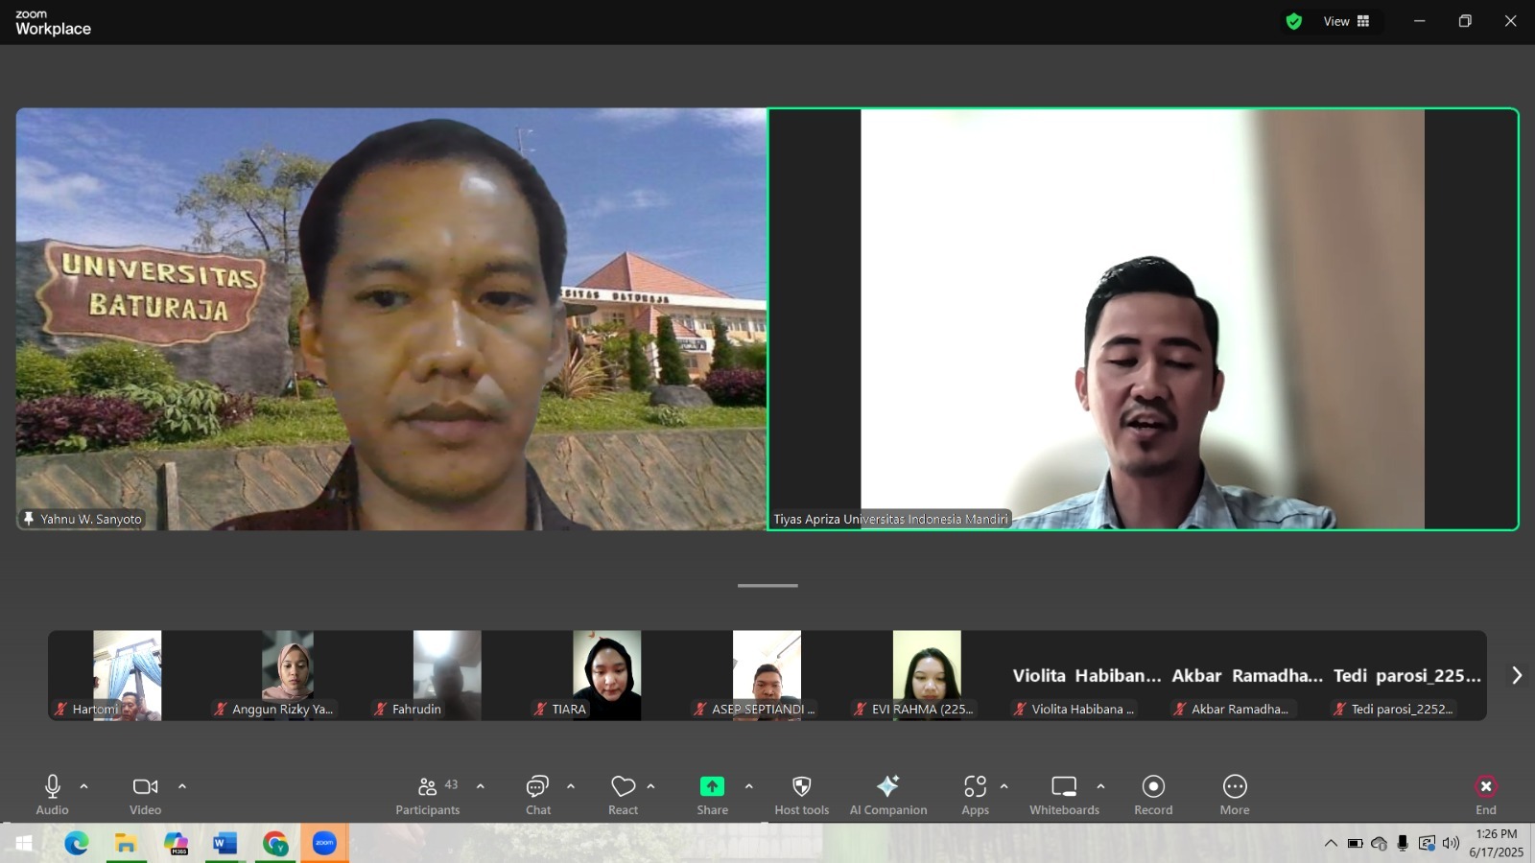Open Whiteboards from the toolbar
Viewport: 1535px width, 863px height.
pyautogui.click(x=1064, y=787)
